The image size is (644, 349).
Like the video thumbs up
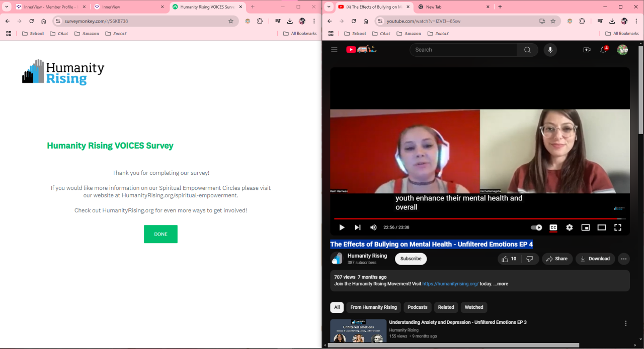click(x=509, y=259)
